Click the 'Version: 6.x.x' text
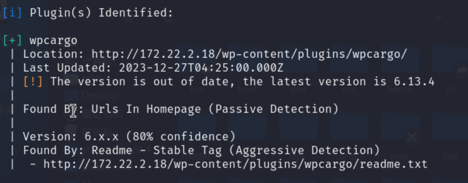 pos(70,137)
